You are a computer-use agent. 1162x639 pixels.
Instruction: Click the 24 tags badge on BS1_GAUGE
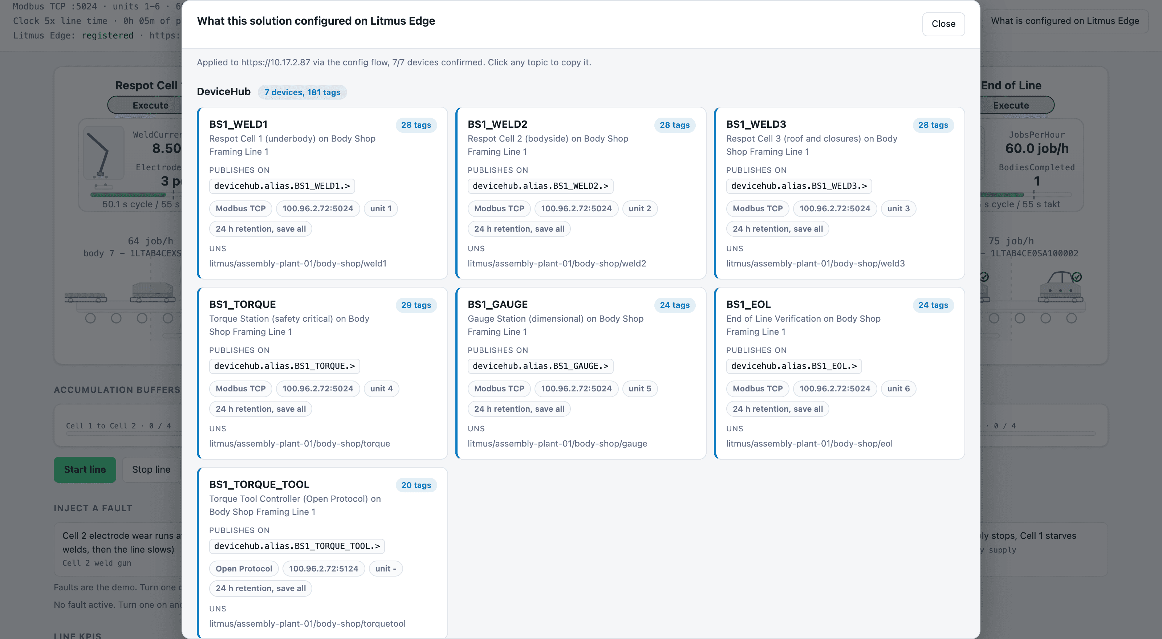[674, 305]
